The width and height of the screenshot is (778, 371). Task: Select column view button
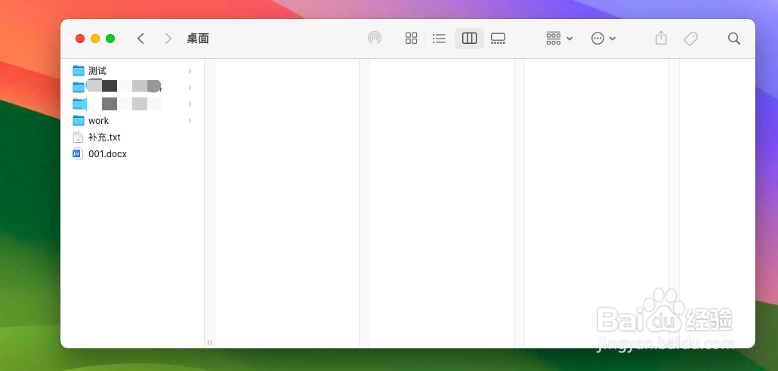pos(469,39)
